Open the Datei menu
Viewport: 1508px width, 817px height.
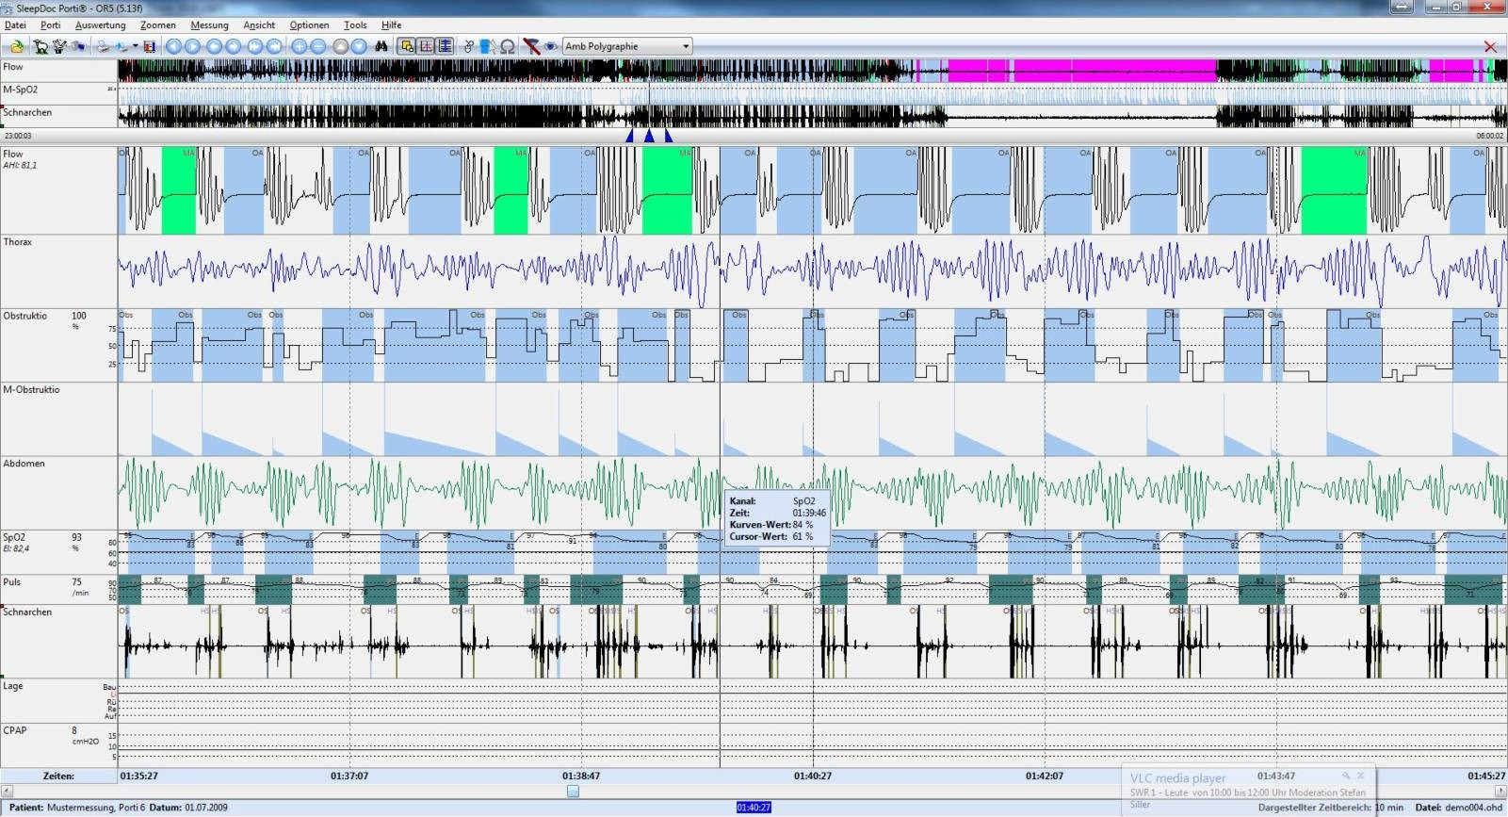click(x=15, y=25)
